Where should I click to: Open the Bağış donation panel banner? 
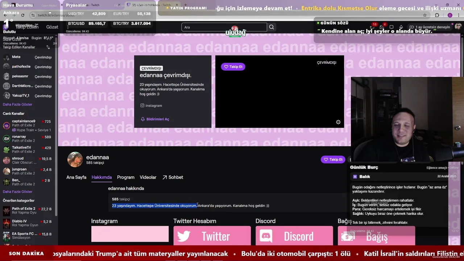[x=376, y=236]
